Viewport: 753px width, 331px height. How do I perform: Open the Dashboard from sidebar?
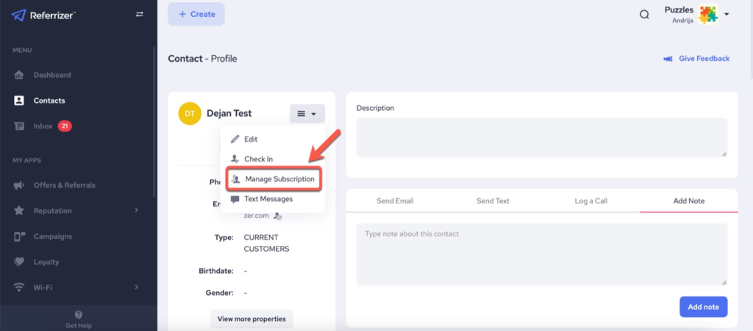tap(51, 75)
